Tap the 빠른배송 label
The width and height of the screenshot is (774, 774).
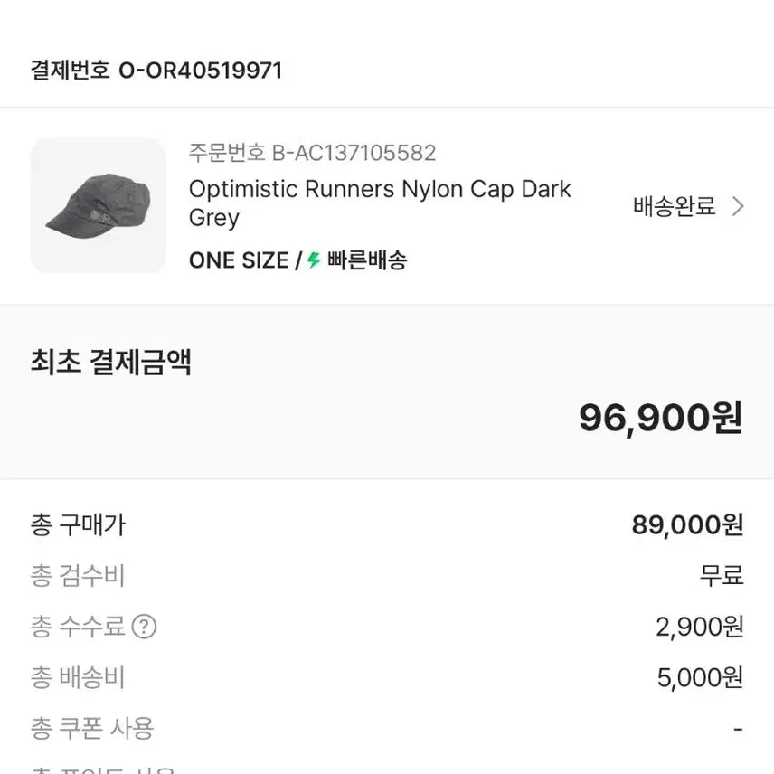click(x=367, y=260)
